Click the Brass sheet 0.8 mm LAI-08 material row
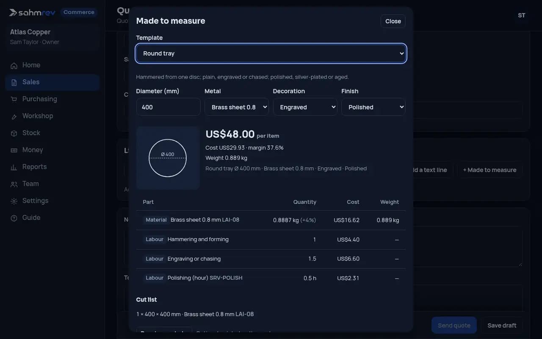The image size is (542, 339). coord(271,220)
